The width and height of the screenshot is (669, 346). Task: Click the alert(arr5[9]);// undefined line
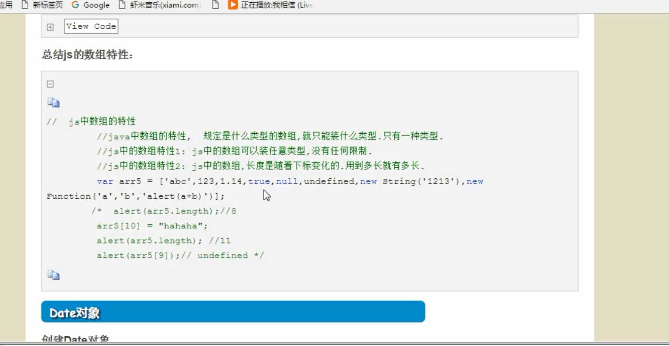pyautogui.click(x=180, y=256)
